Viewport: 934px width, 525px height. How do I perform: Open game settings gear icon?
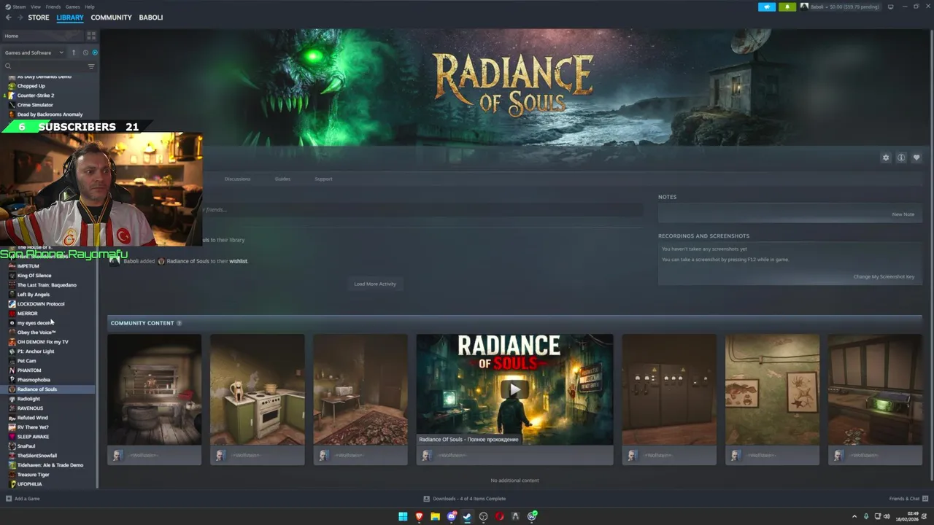pos(886,157)
